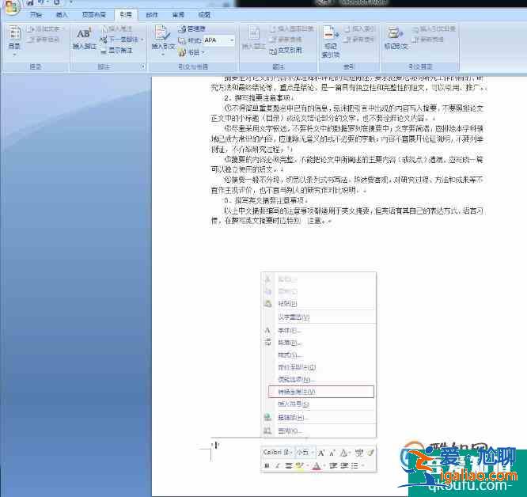
Task: Click Format Painter brush in mini toolbar
Action: pos(370,453)
